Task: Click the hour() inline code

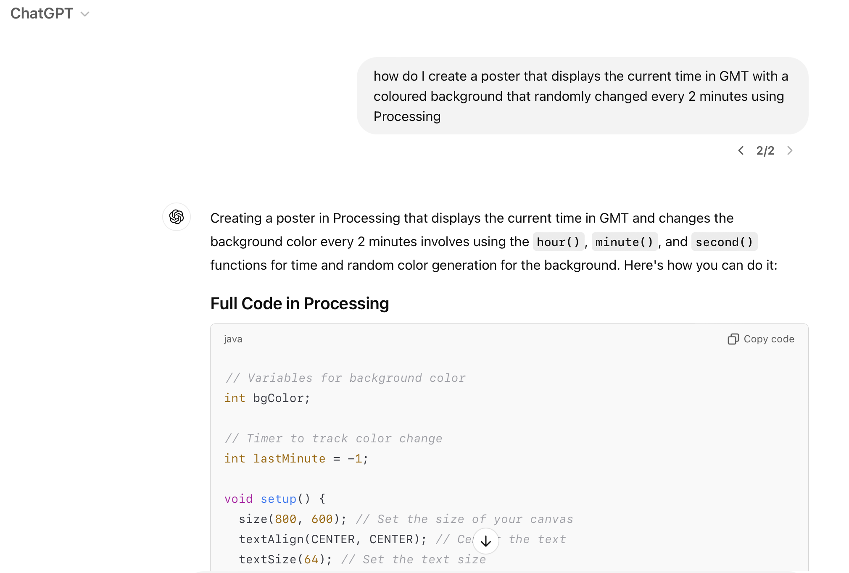Action: [558, 242]
